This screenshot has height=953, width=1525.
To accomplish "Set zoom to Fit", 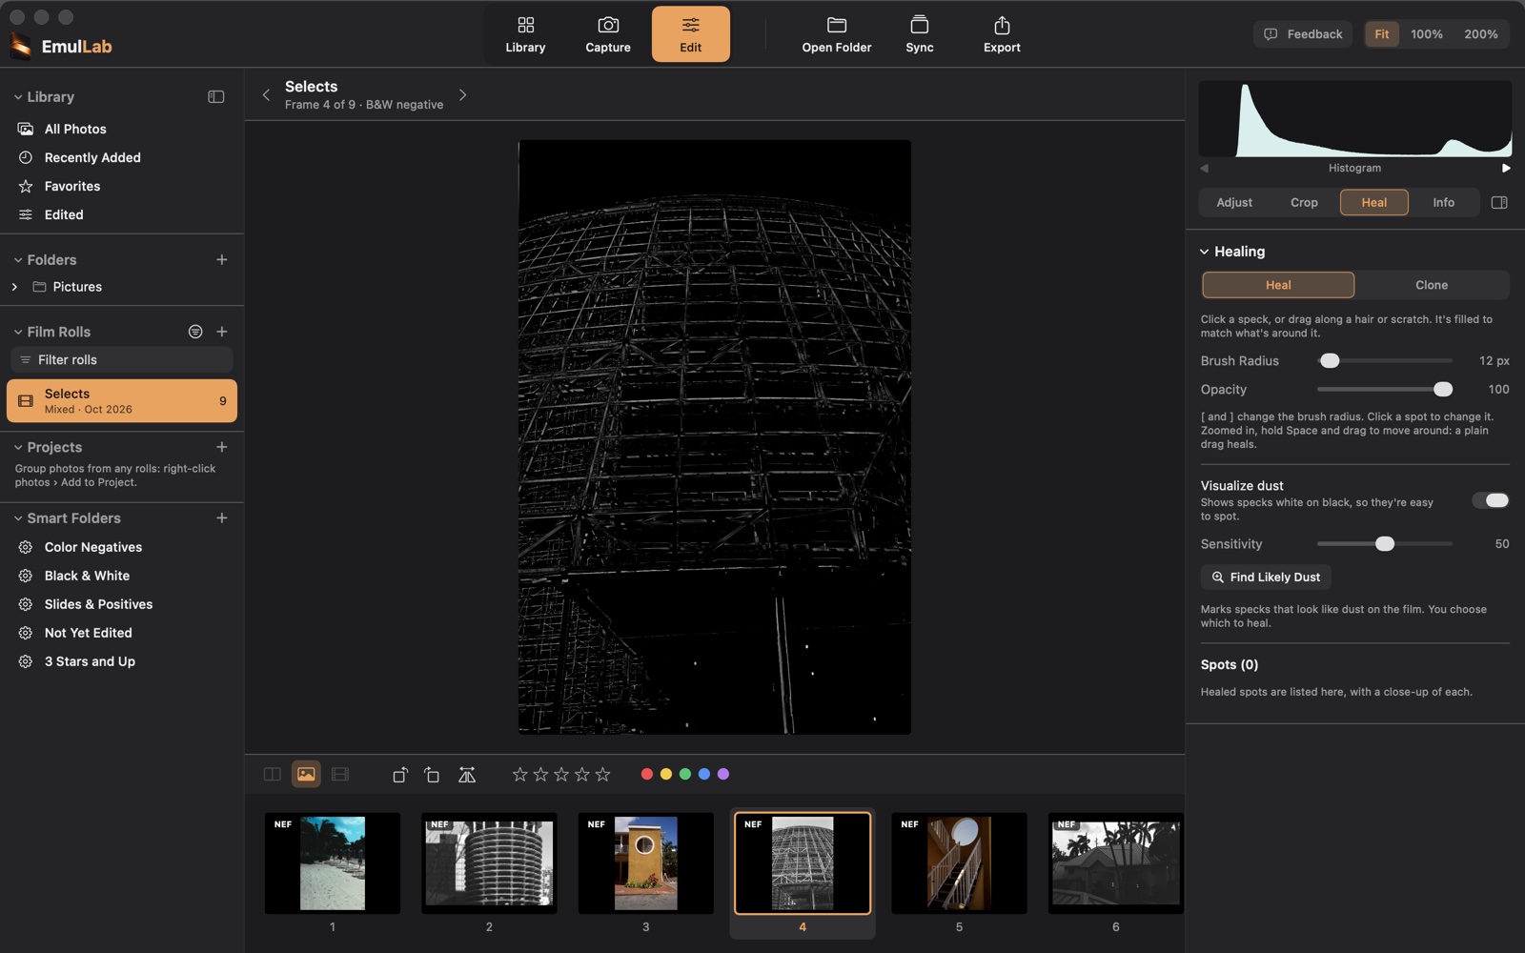I will [x=1381, y=34].
